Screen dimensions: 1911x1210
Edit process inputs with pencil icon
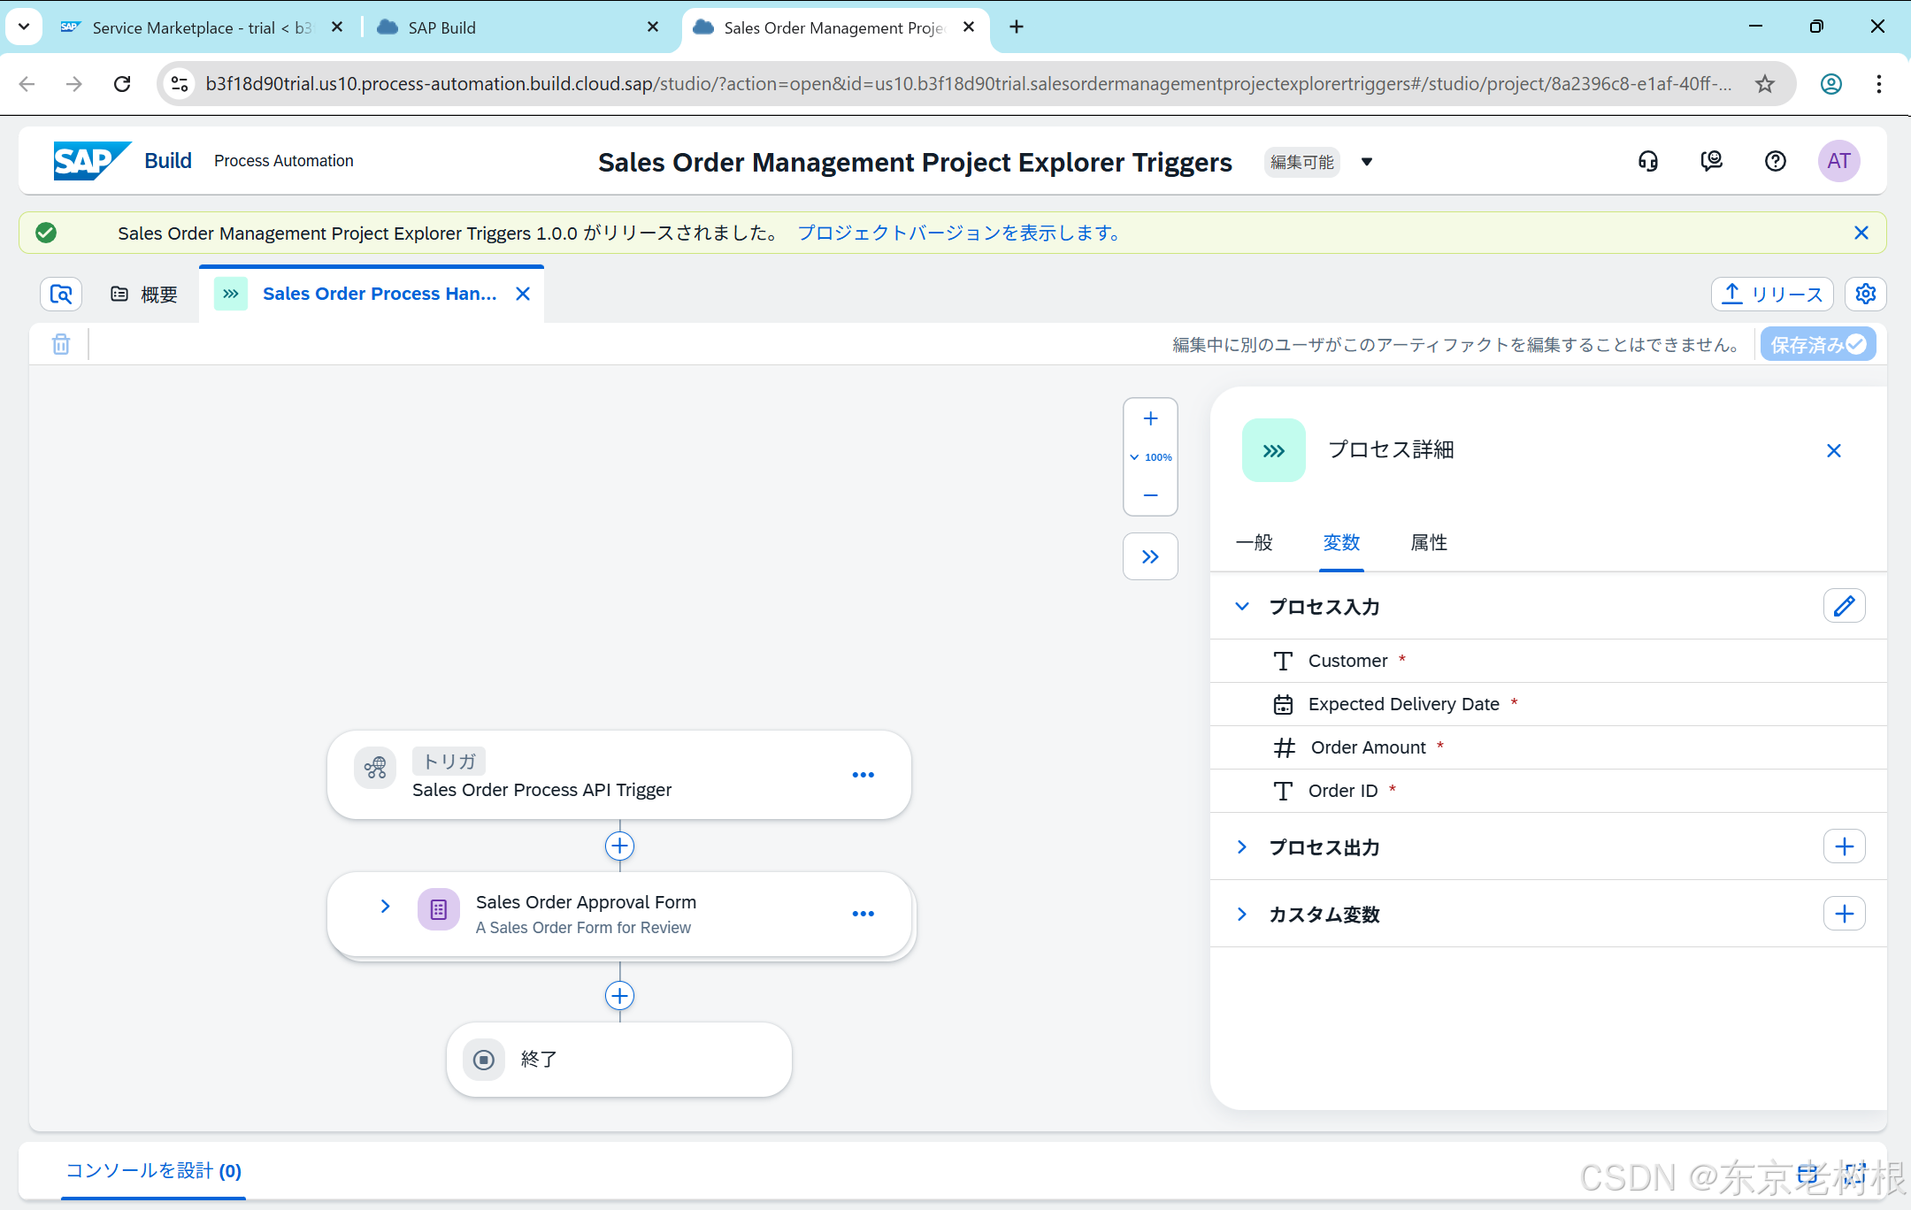(x=1844, y=606)
